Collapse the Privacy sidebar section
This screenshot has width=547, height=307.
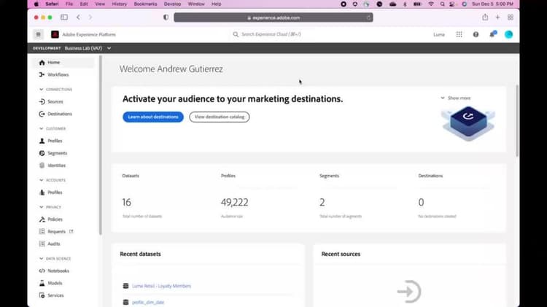[x=41, y=207]
